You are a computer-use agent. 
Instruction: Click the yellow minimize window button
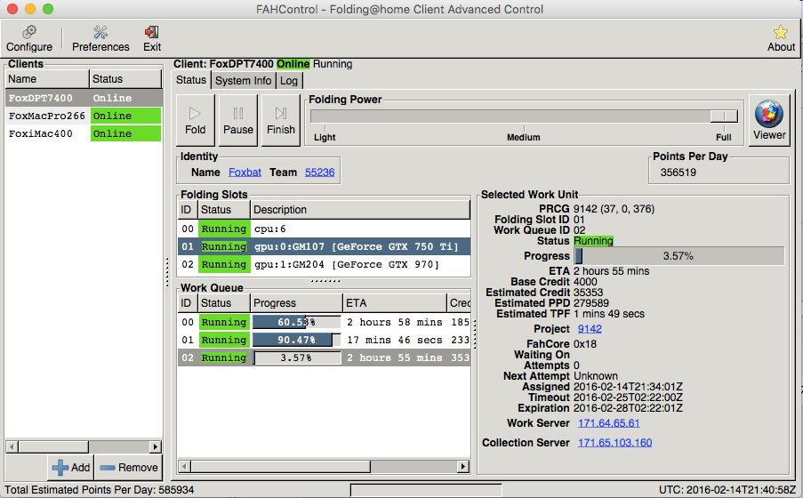(x=30, y=9)
